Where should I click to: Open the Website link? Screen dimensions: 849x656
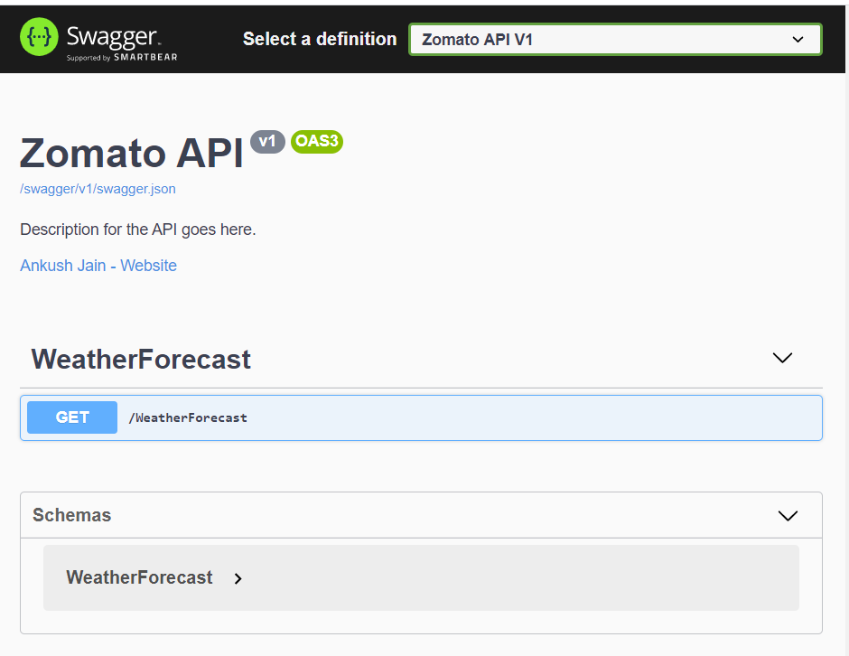149,265
